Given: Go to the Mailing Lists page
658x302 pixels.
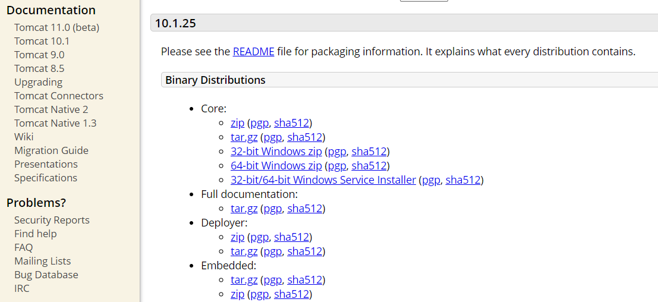Looking at the screenshot, I should click(x=42, y=261).
